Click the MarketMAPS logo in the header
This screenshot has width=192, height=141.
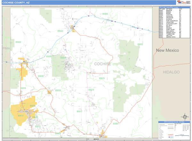(x=181, y=2)
